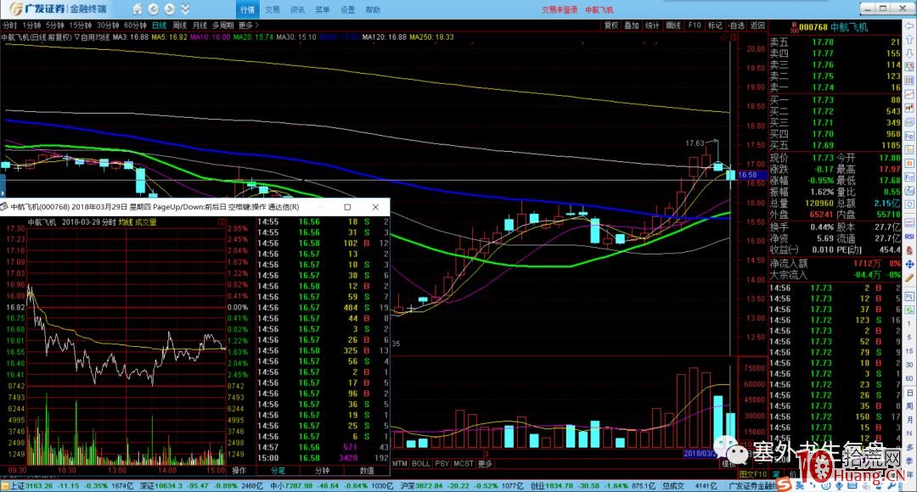Switch chart to 5分钟 period

click(x=55, y=25)
